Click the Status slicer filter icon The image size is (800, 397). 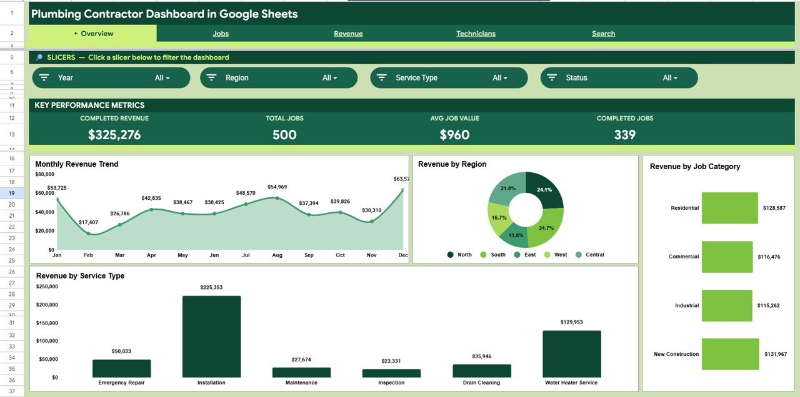coord(552,77)
